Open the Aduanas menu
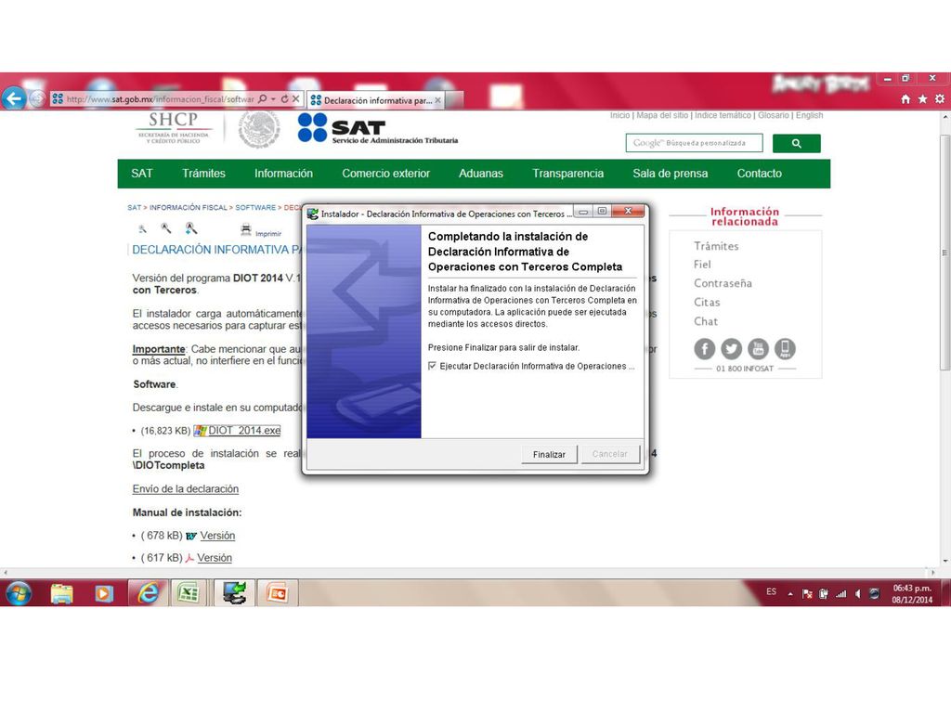951x713 pixels. coord(481,174)
